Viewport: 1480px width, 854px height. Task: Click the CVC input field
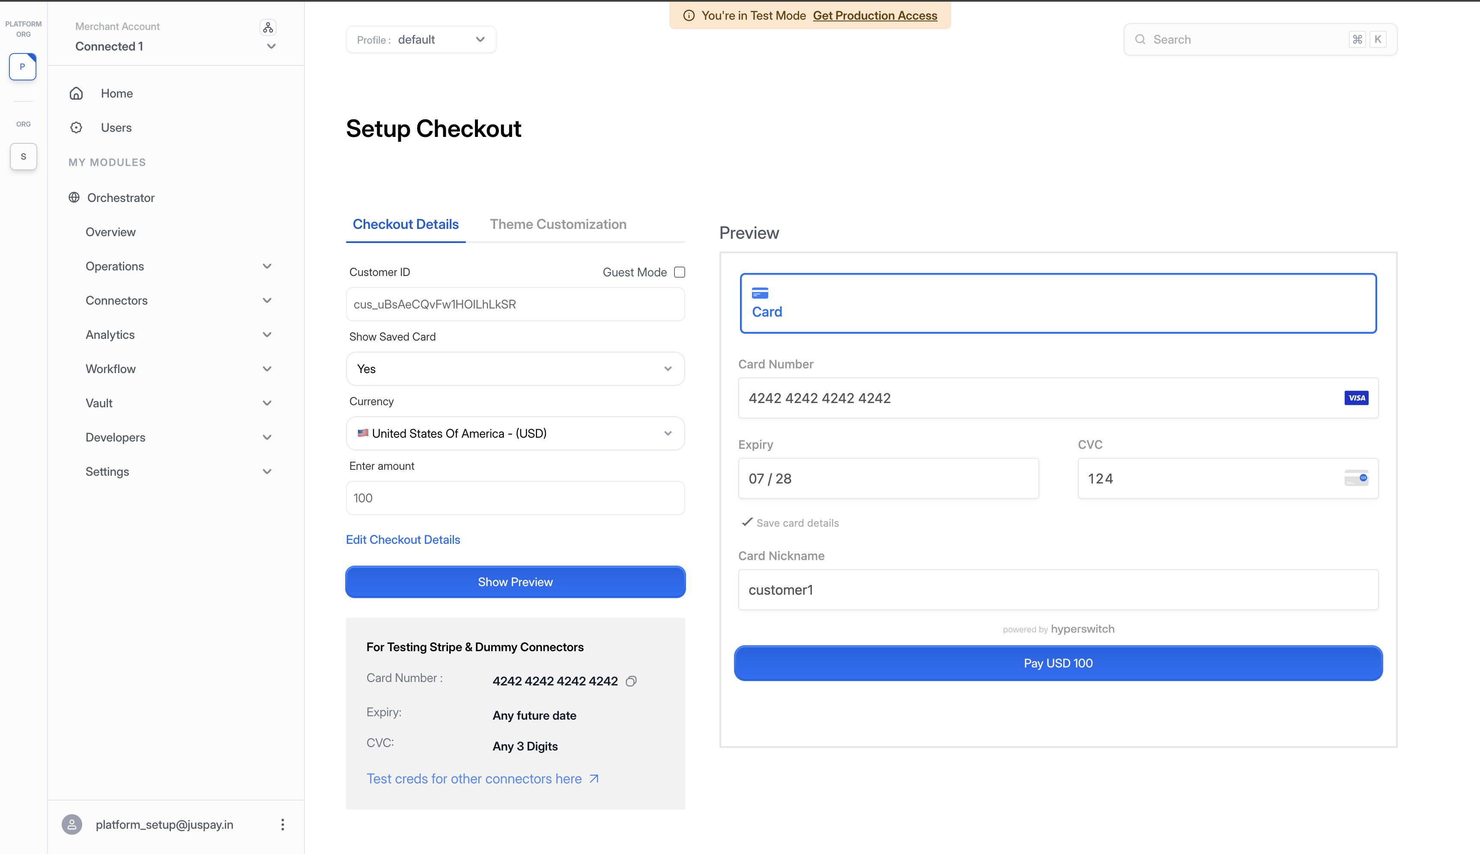pyautogui.click(x=1228, y=478)
